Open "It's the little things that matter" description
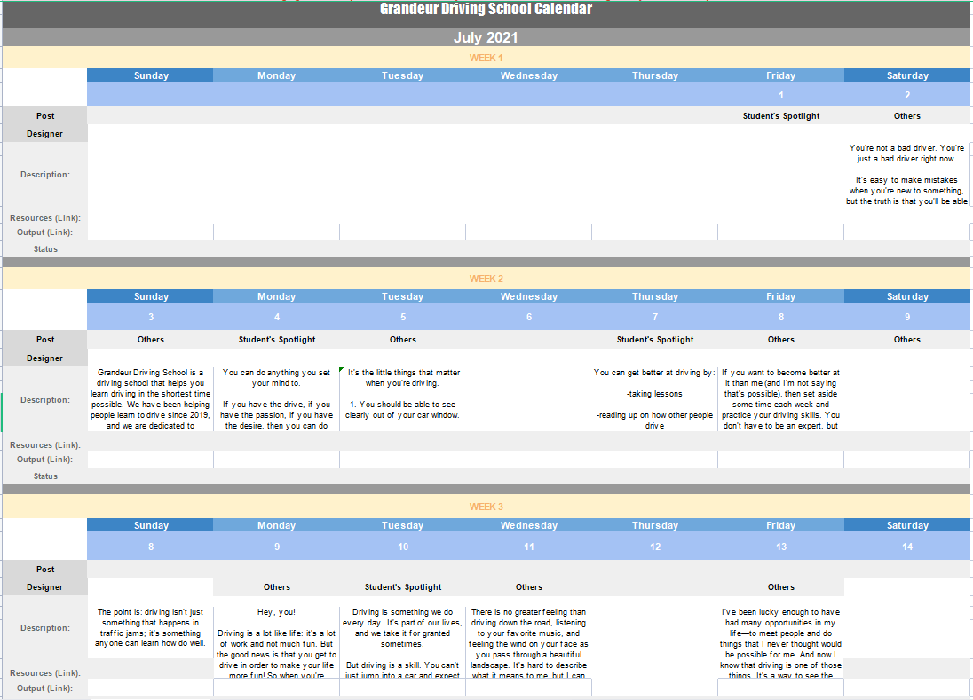This screenshot has height=700, width=973. coord(403,398)
